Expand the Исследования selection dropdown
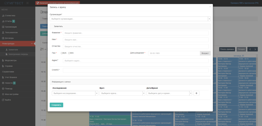This screenshot has height=126, width=262. [75, 93]
